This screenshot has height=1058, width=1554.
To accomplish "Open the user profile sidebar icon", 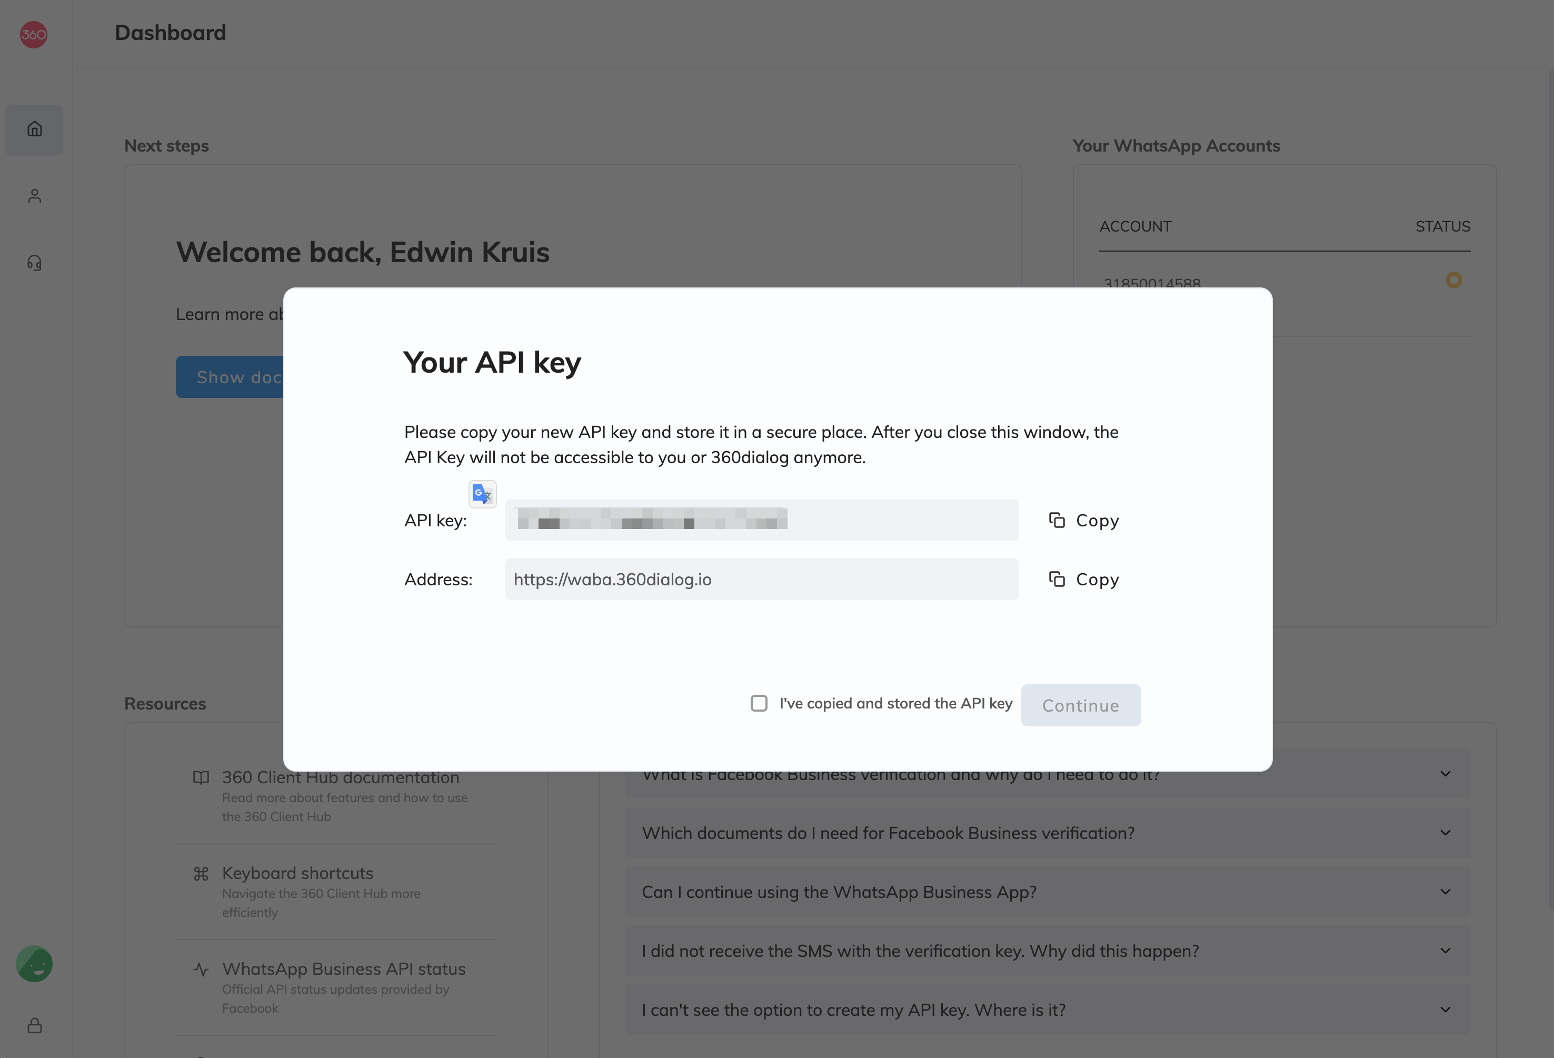I will coord(35,196).
